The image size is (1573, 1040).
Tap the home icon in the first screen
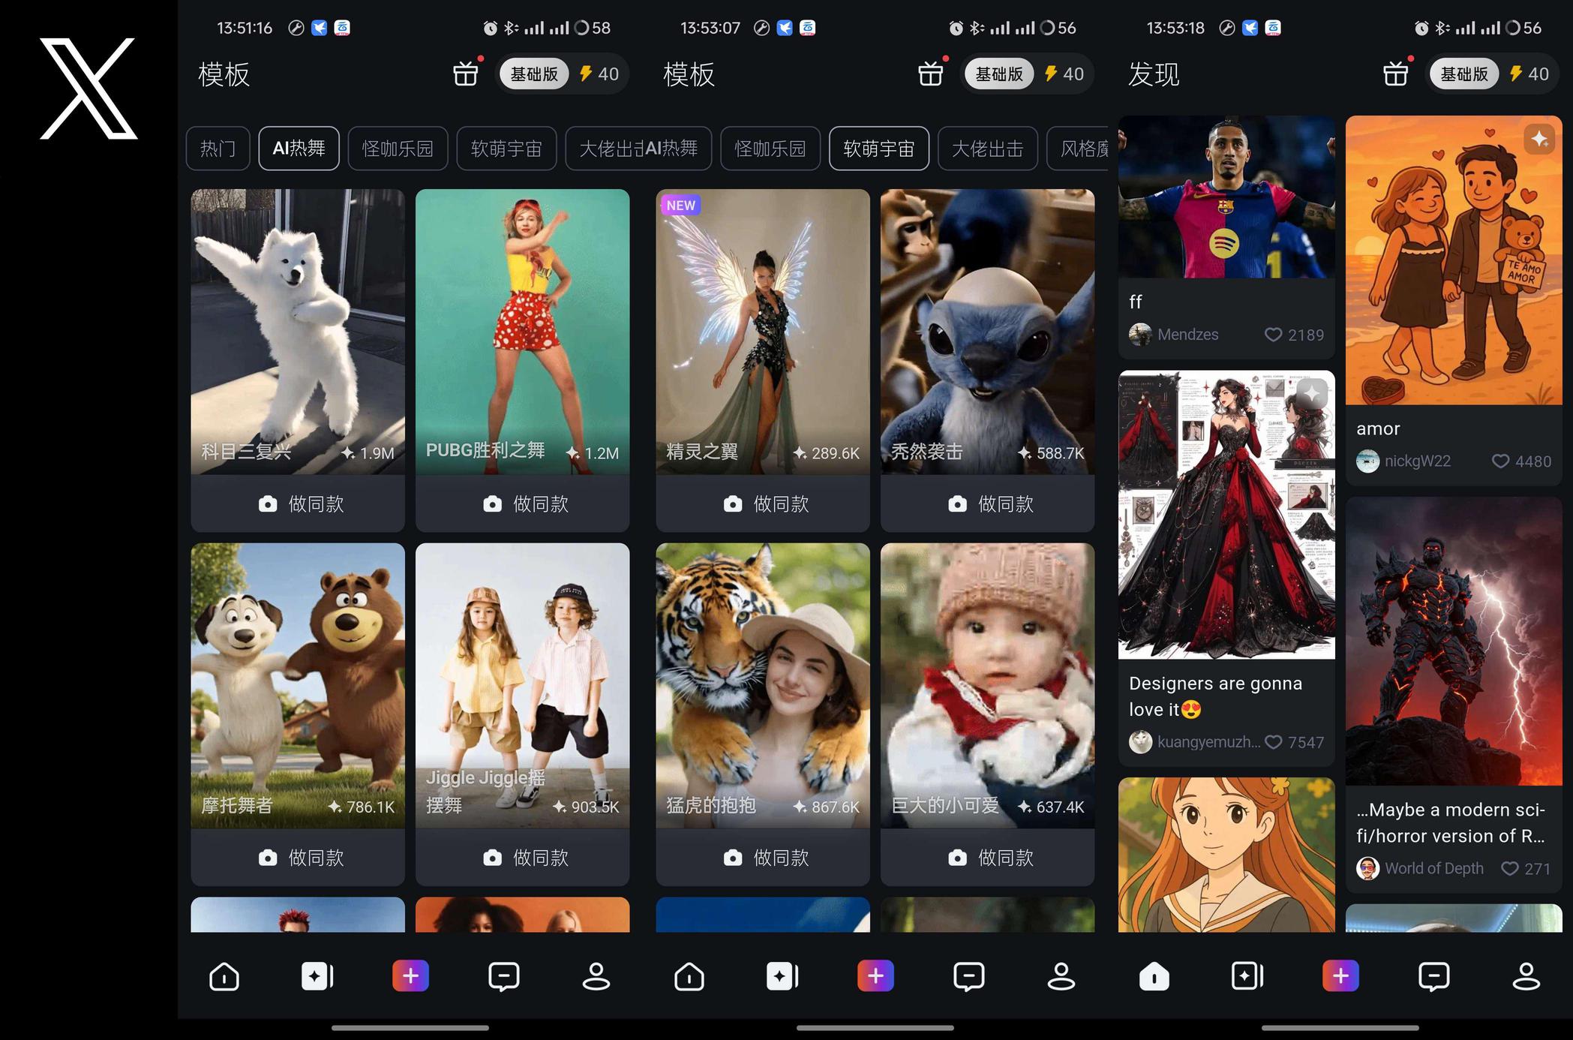coord(224,976)
